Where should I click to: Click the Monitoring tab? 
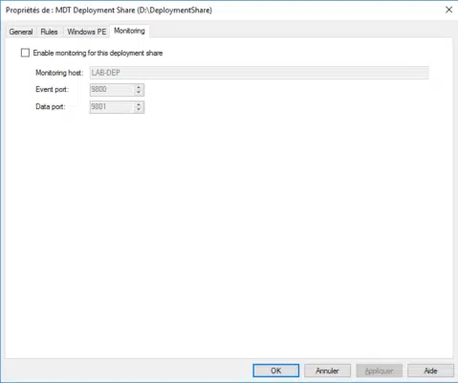coord(129,31)
